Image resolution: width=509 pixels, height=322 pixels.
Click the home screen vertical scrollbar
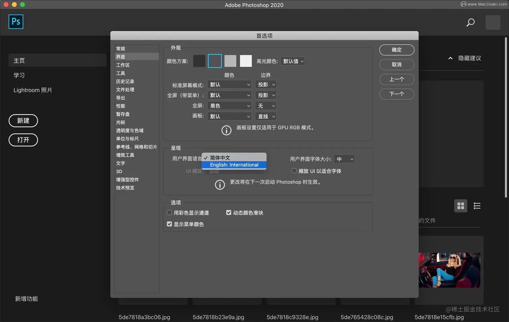[506, 117]
